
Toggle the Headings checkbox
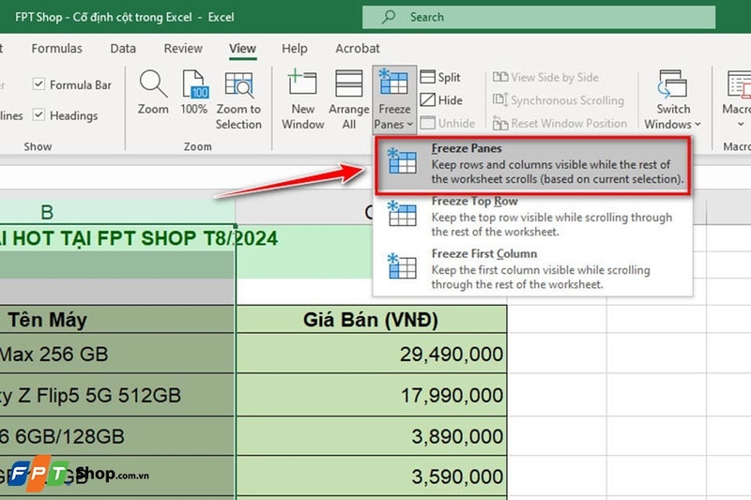pyautogui.click(x=38, y=114)
